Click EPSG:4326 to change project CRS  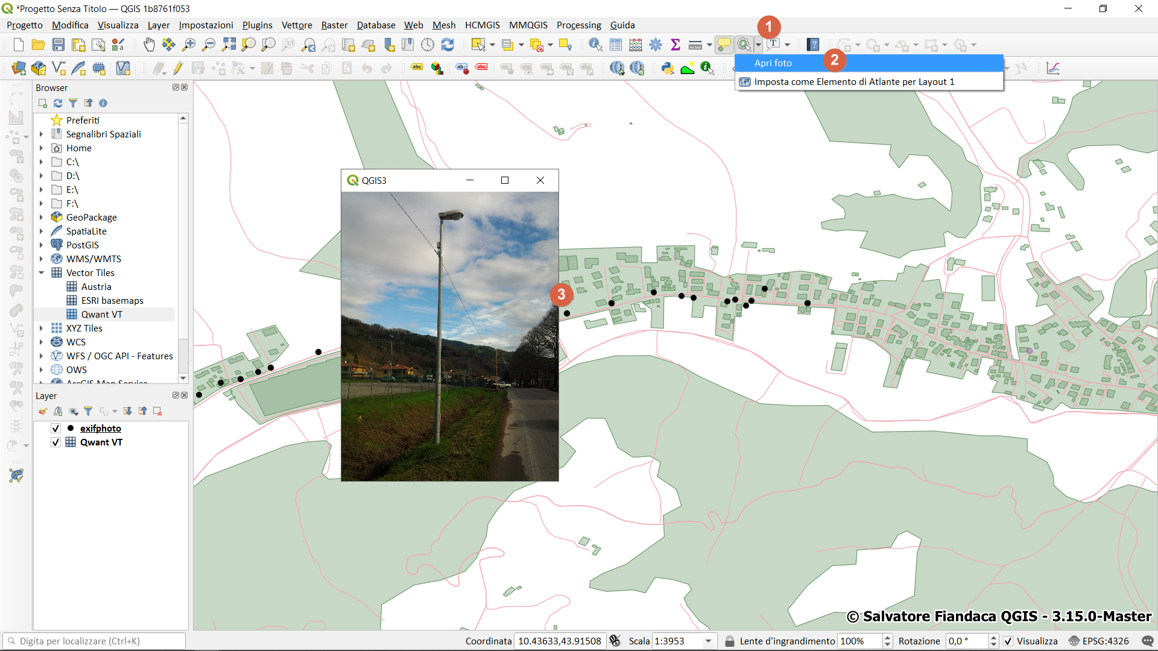1106,641
